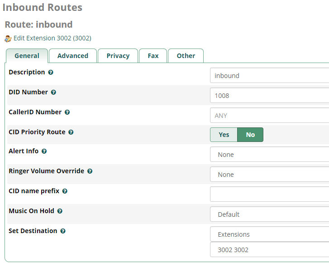The width and height of the screenshot is (329, 263).
Task: Click the Set Destination label
Action: click(x=33, y=231)
